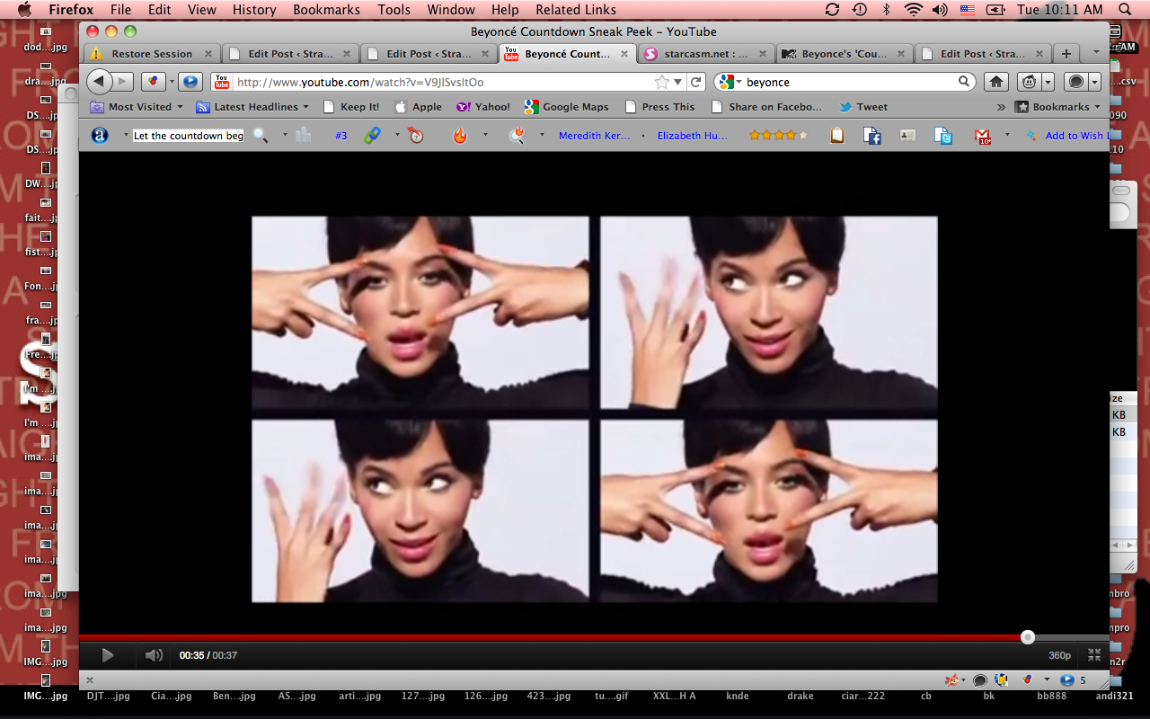Click the Google Maps bookmark
Viewport: 1150px width, 719px height.
[x=575, y=107]
